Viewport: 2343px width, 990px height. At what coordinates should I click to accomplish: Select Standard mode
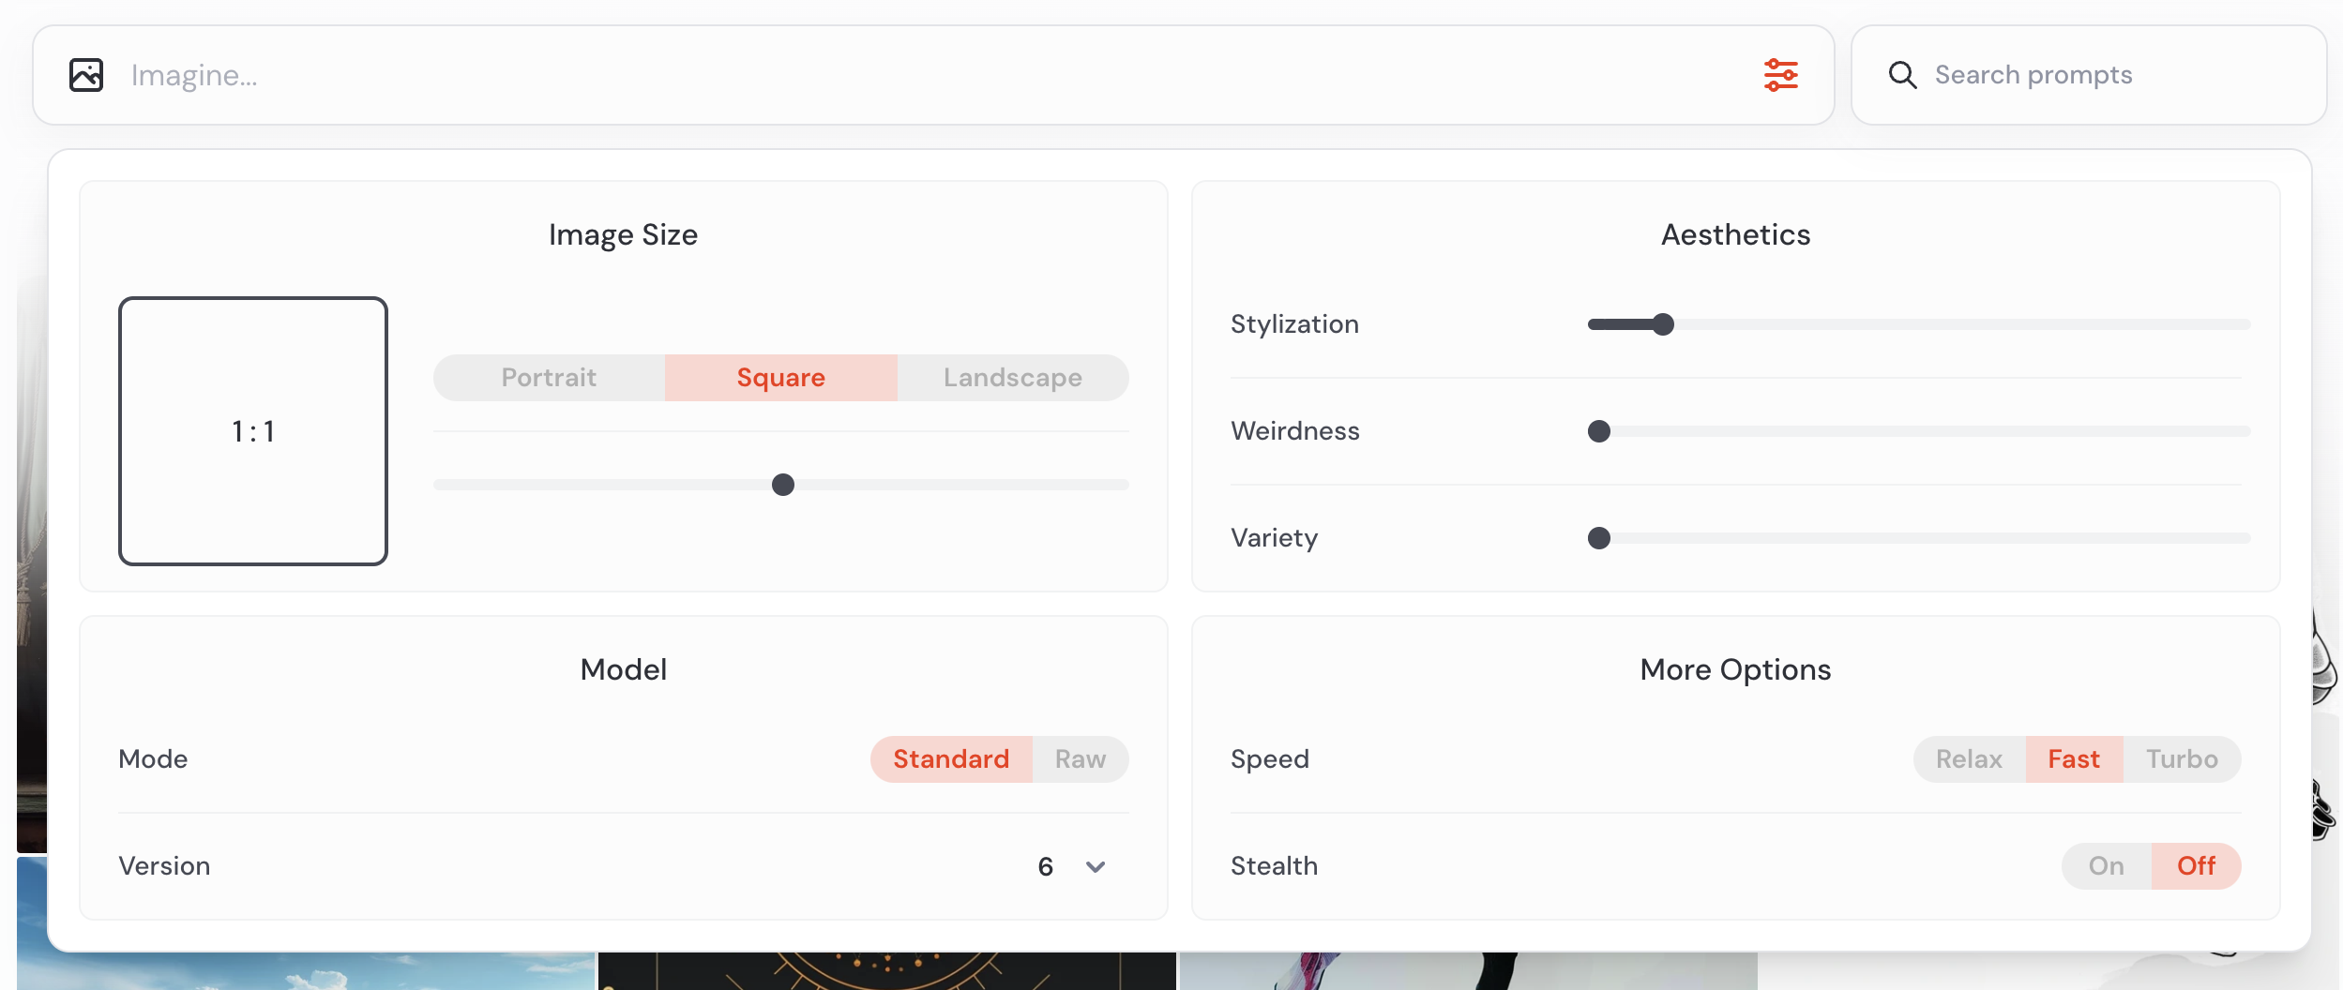point(951,758)
